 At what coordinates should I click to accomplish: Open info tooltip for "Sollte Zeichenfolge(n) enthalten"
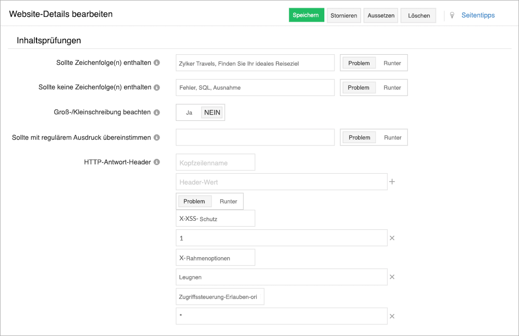(157, 62)
